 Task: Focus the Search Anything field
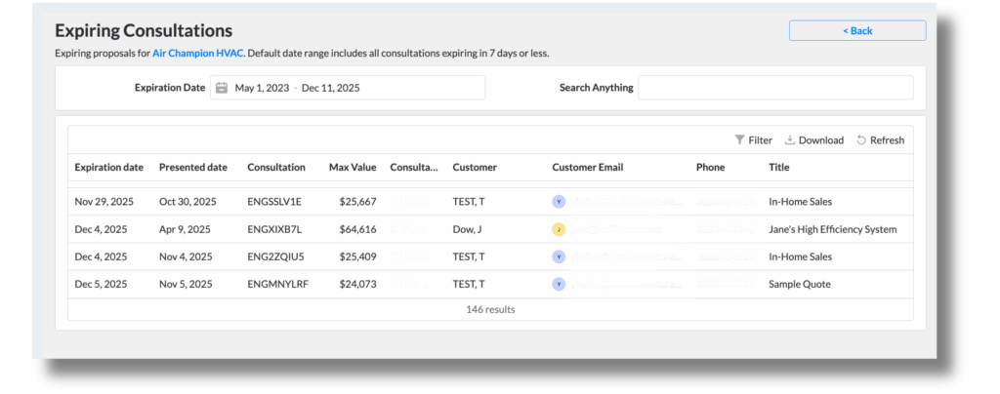(774, 88)
